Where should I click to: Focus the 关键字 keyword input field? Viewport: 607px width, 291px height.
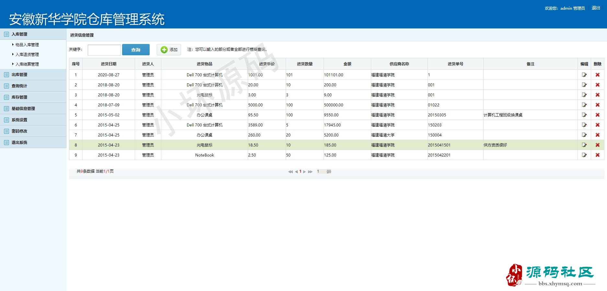(104, 50)
